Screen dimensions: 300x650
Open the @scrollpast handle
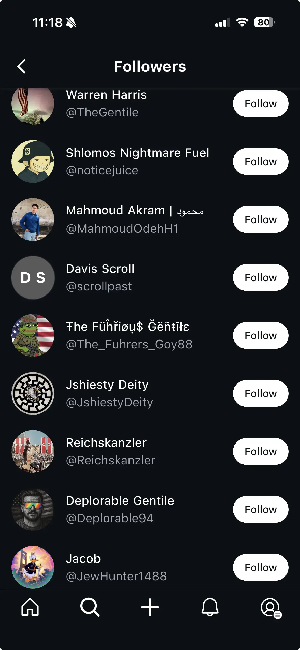coord(99,286)
